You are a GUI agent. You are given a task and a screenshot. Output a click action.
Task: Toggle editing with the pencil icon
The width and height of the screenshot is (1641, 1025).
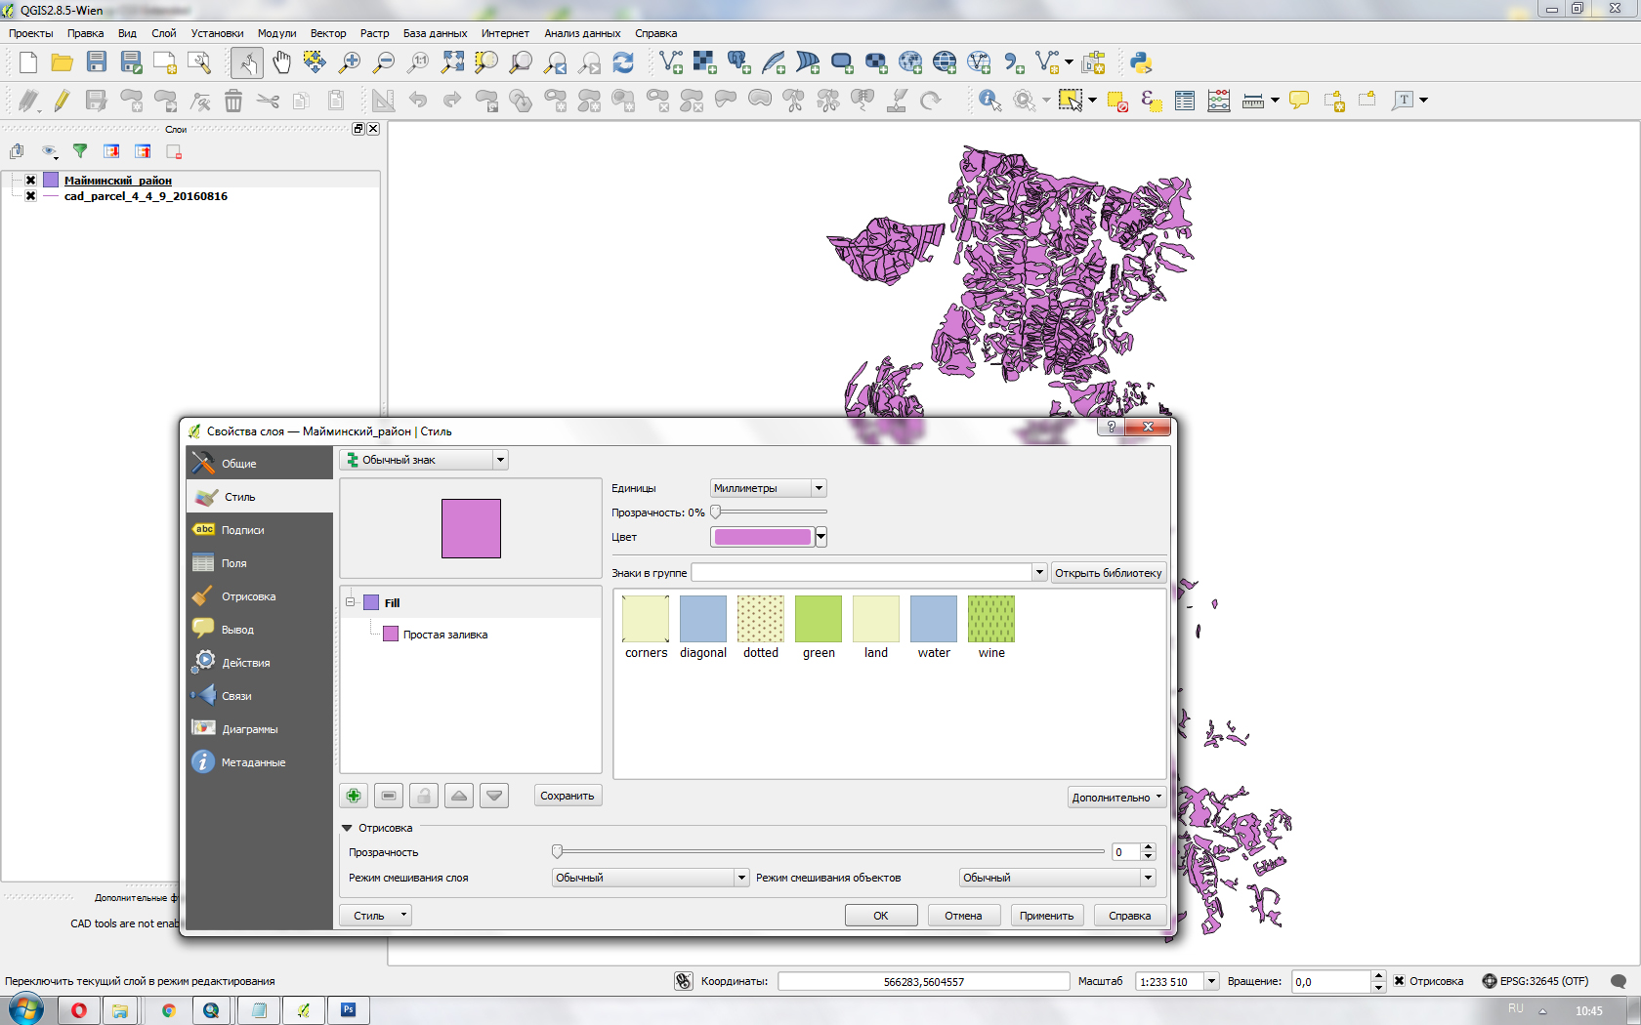(x=62, y=100)
